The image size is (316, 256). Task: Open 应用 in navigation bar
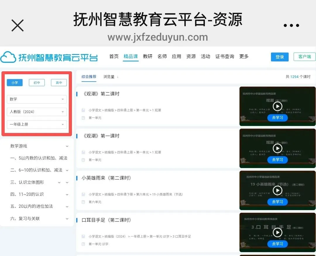pyautogui.click(x=176, y=56)
